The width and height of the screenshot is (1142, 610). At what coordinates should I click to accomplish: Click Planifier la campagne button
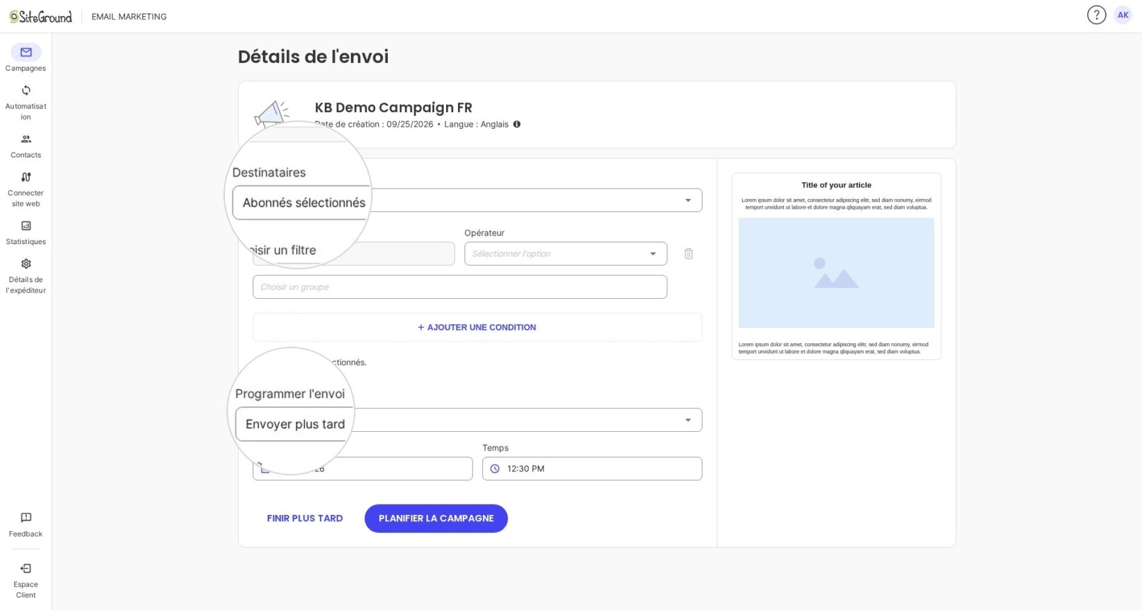(x=436, y=518)
